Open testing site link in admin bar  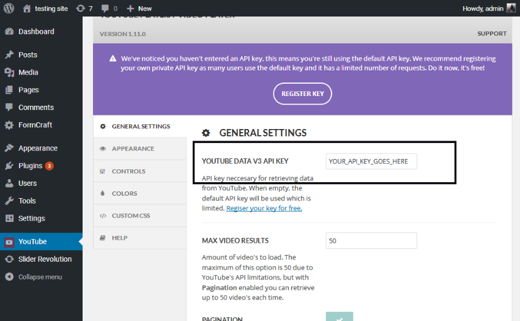click(x=51, y=9)
